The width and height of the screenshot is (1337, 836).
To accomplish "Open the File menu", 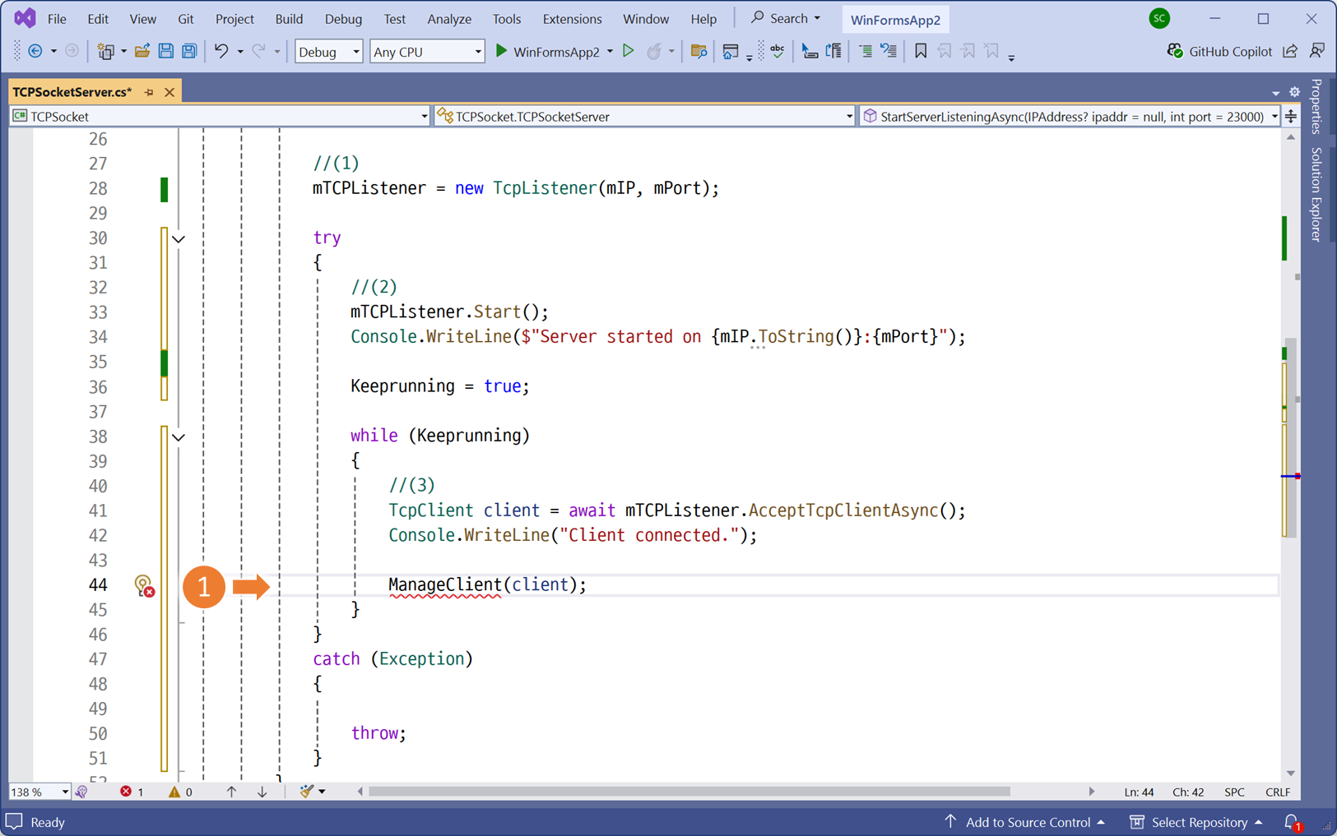I will (57, 18).
